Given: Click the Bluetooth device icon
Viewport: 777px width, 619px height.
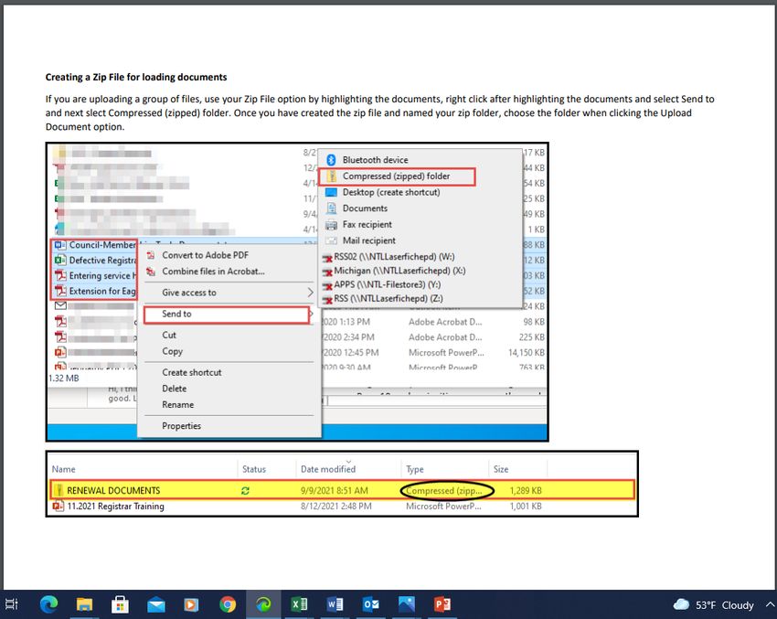Looking at the screenshot, I should point(331,160).
